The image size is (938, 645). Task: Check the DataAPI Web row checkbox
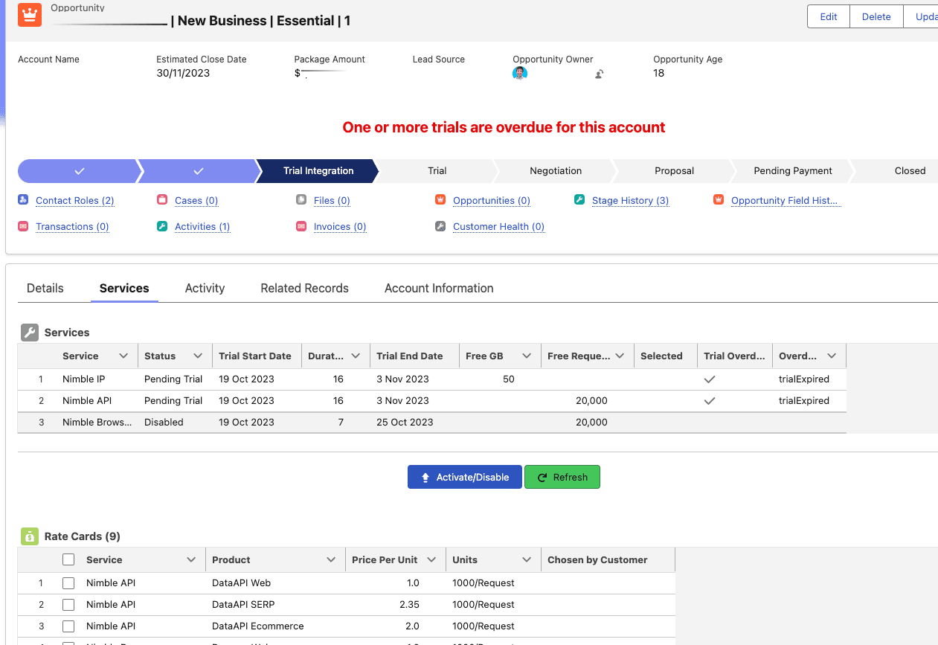click(68, 583)
